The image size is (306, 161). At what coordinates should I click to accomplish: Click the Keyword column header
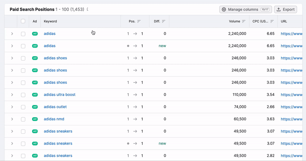[x=50, y=21]
